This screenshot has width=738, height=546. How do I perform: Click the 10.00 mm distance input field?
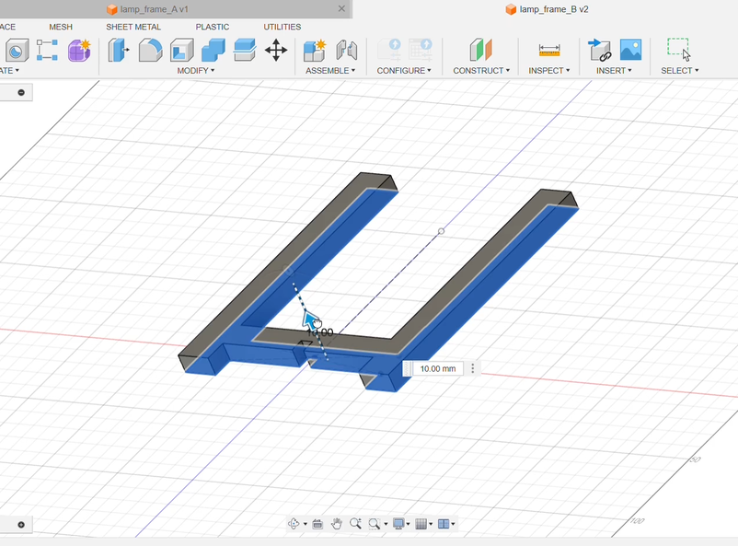click(x=436, y=368)
